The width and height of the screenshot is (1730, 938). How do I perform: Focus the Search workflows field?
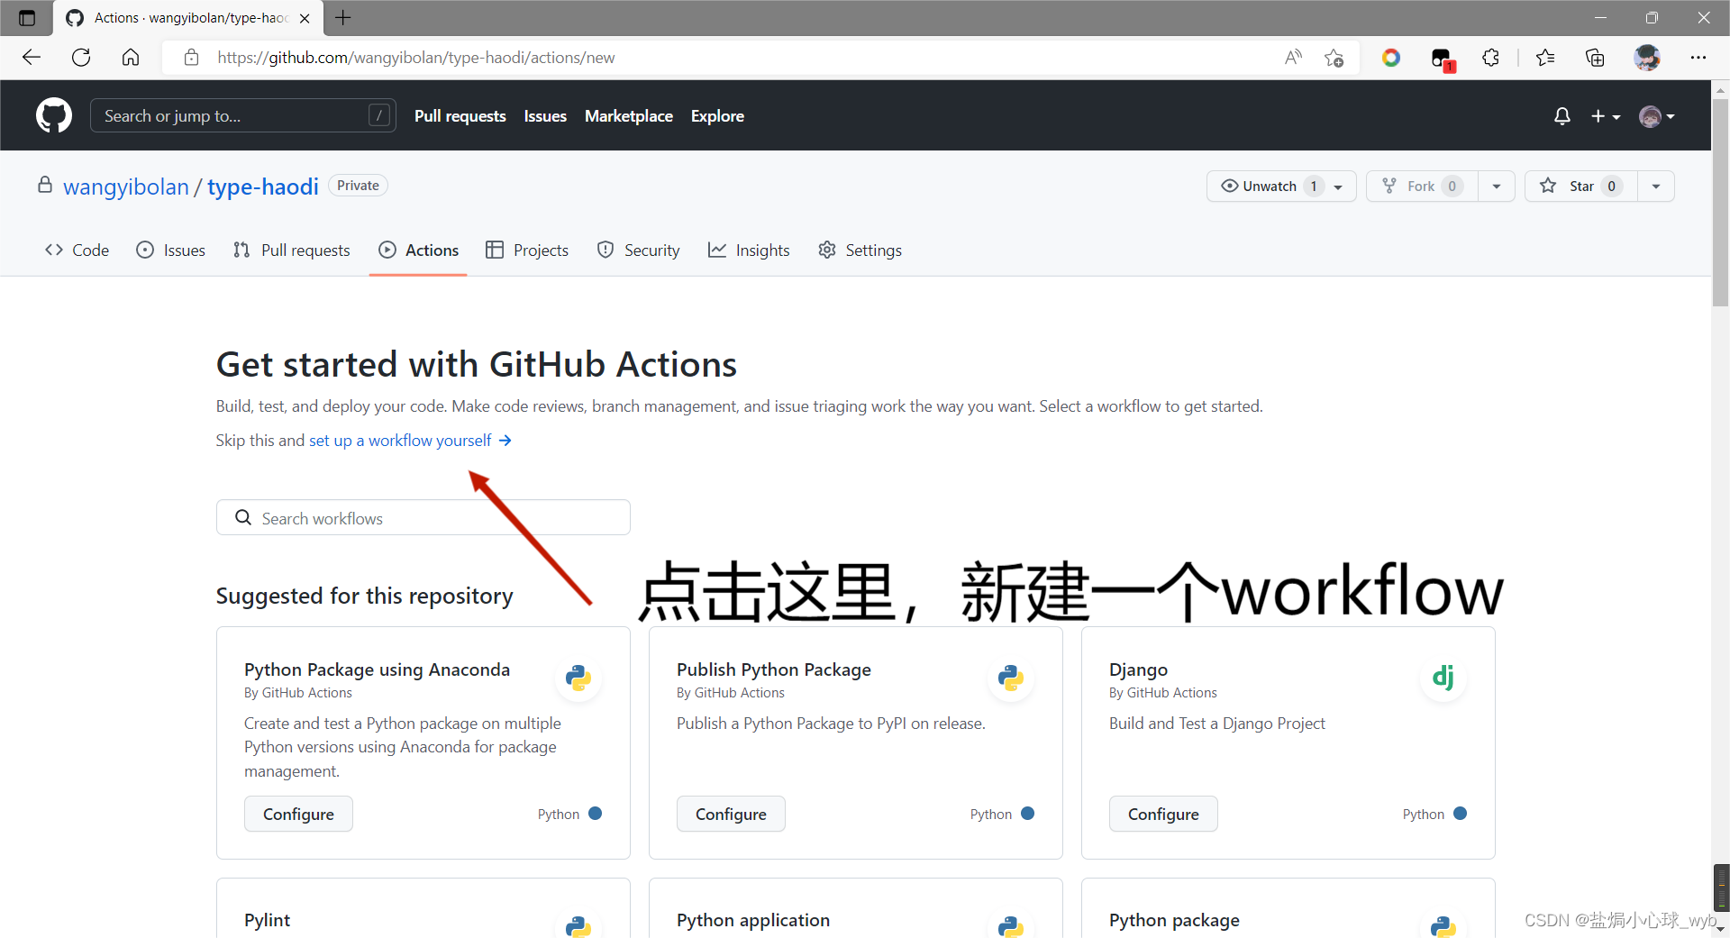pos(423,518)
